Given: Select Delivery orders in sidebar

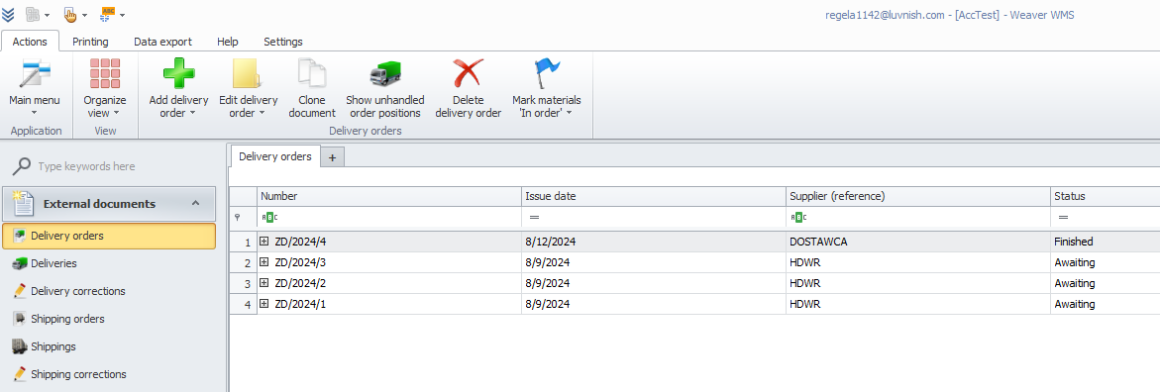Looking at the screenshot, I should tap(110, 236).
